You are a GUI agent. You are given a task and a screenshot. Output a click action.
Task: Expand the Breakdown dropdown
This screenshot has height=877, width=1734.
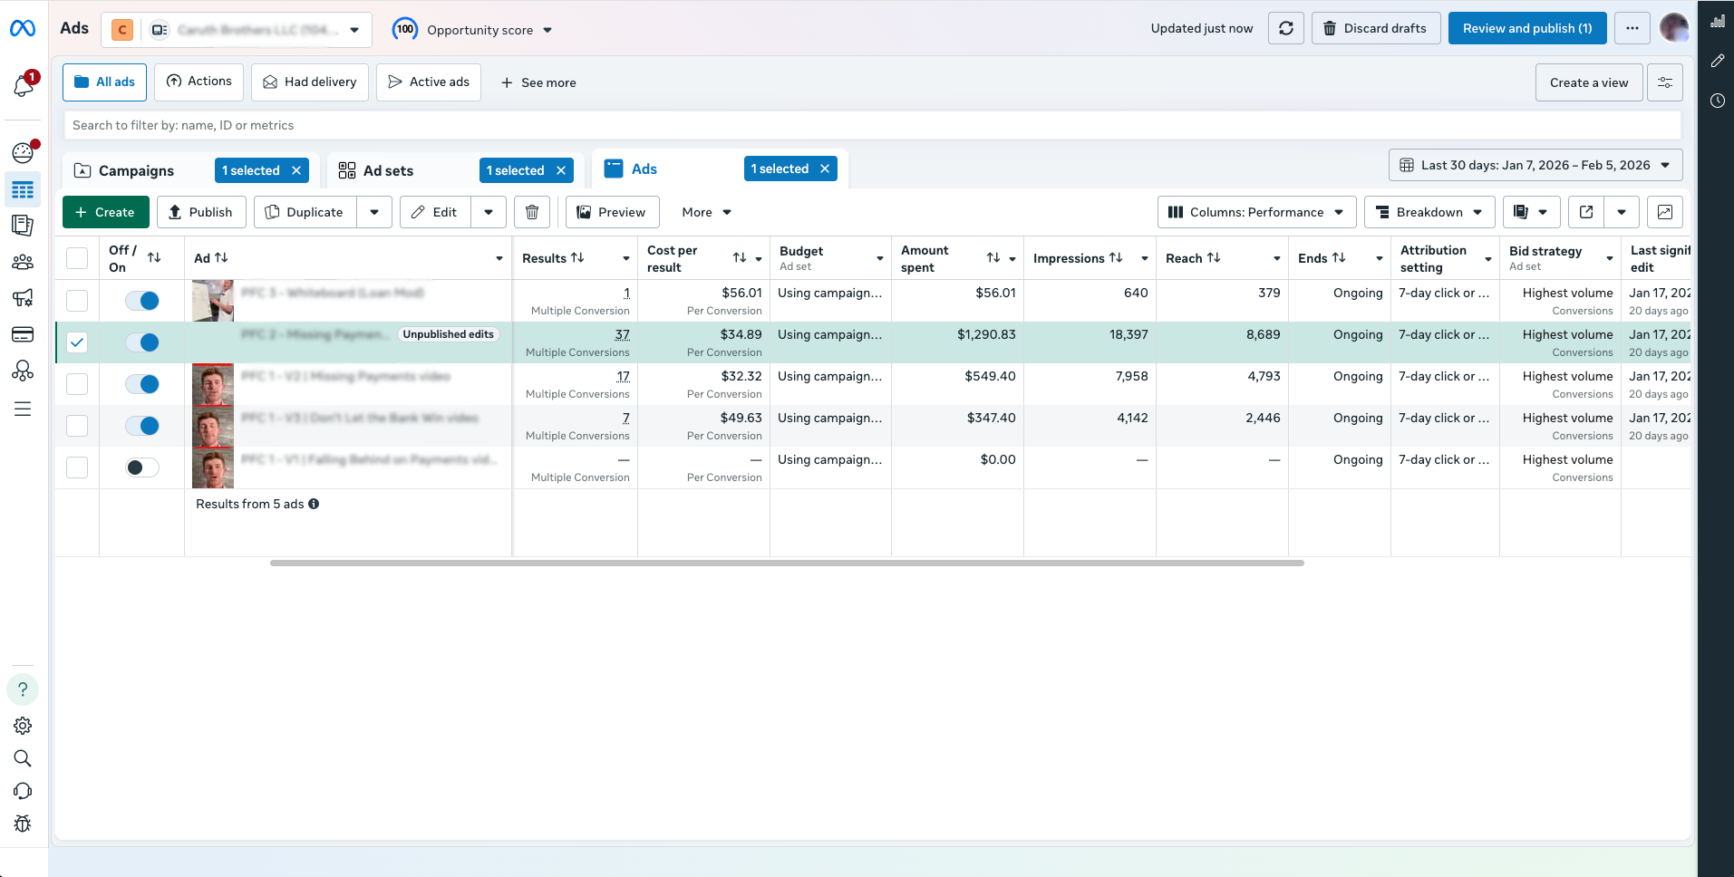(1429, 212)
